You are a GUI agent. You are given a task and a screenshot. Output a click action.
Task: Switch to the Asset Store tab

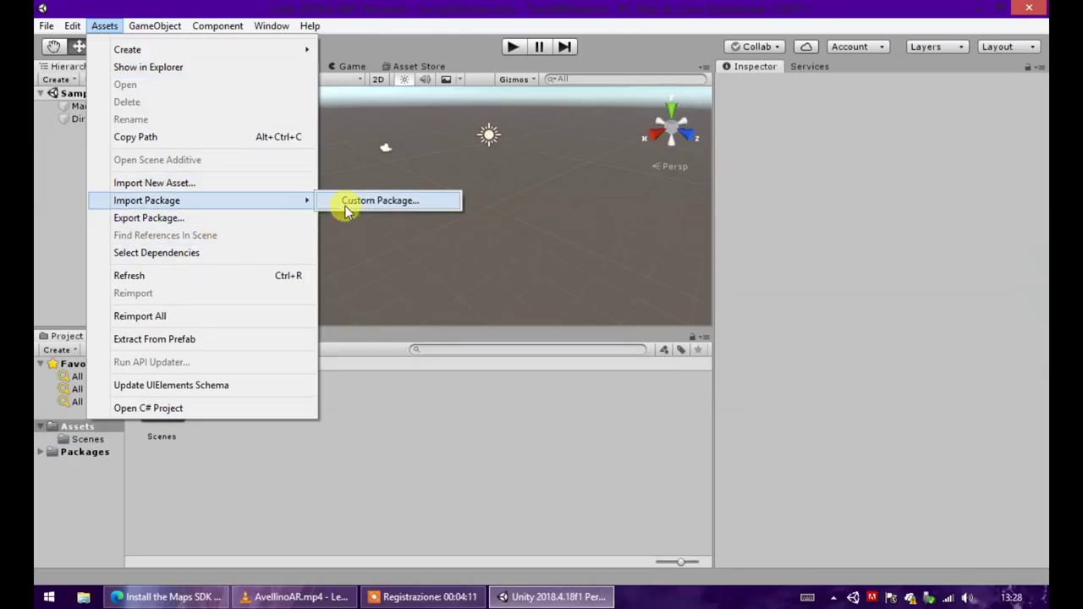(413, 66)
